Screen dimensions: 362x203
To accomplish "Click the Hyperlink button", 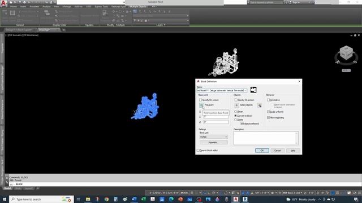I will (x=214, y=143).
